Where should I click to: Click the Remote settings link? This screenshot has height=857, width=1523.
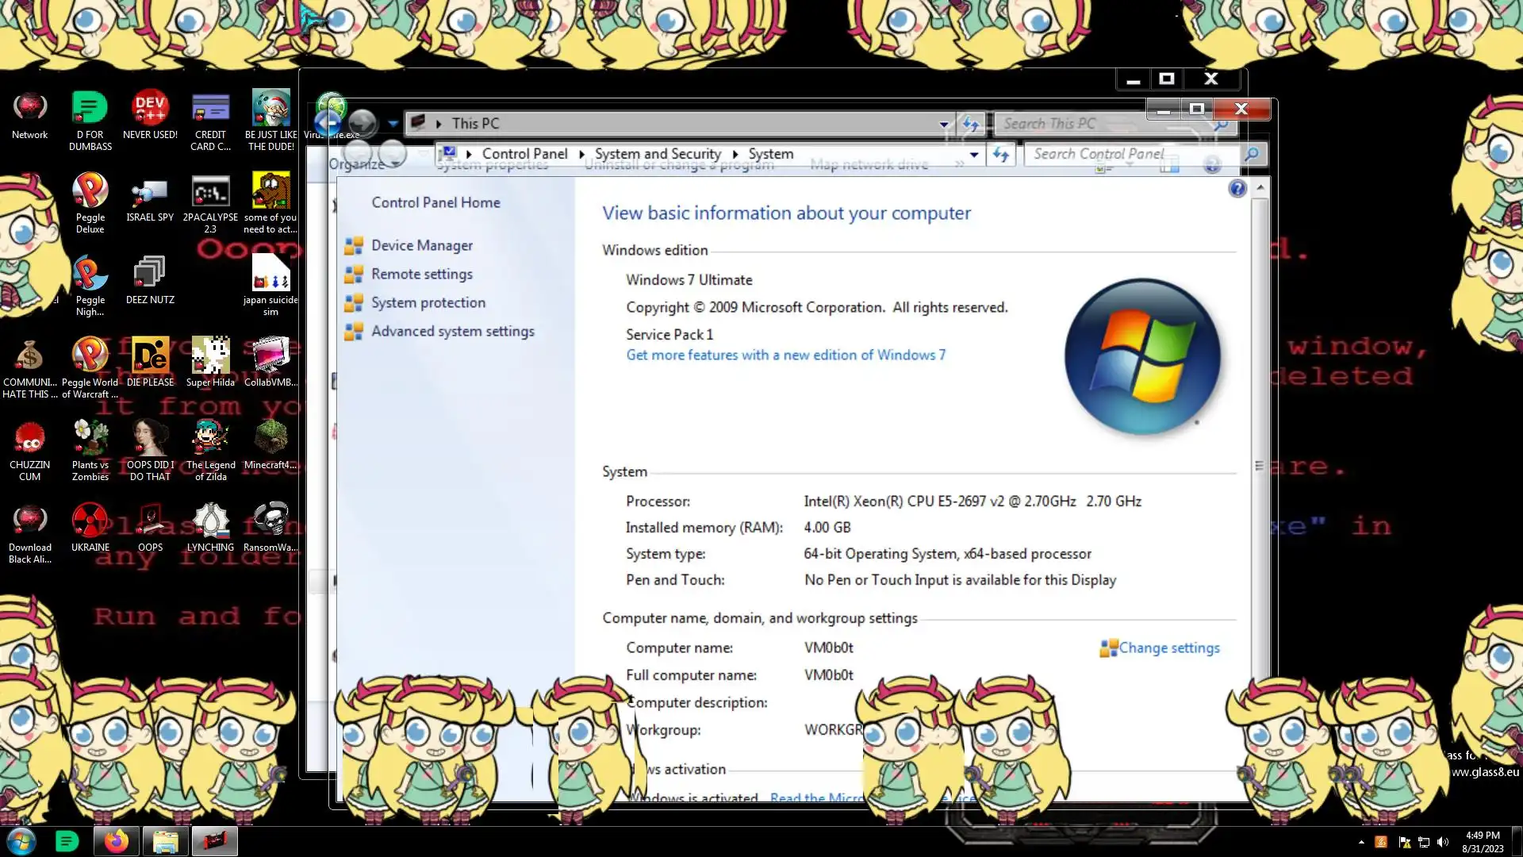point(421,275)
